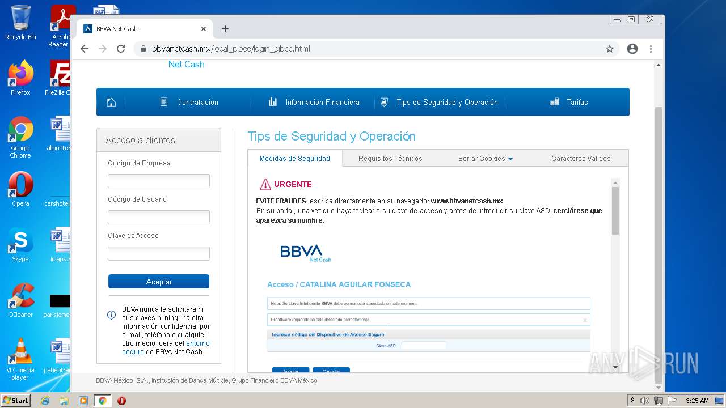Show hidden system tray icons

click(x=632, y=401)
